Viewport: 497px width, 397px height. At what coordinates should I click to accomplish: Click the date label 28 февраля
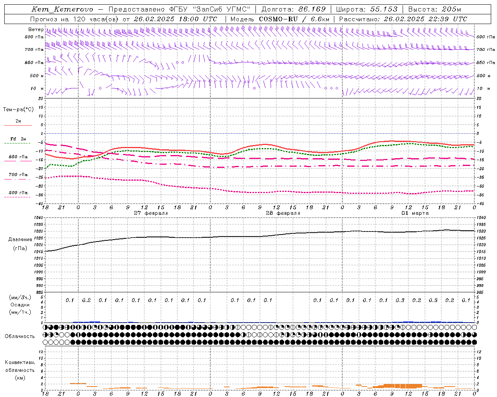pos(283,213)
